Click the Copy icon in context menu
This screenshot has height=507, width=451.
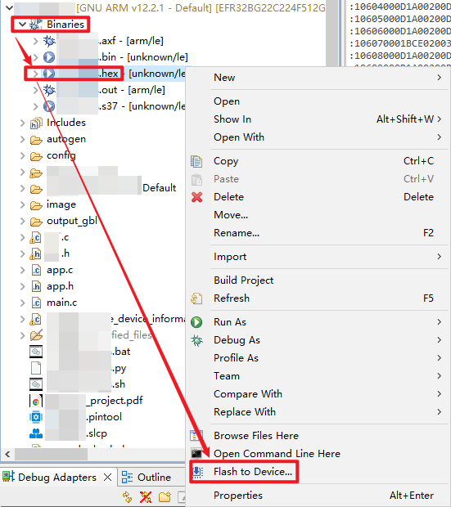tap(196, 161)
